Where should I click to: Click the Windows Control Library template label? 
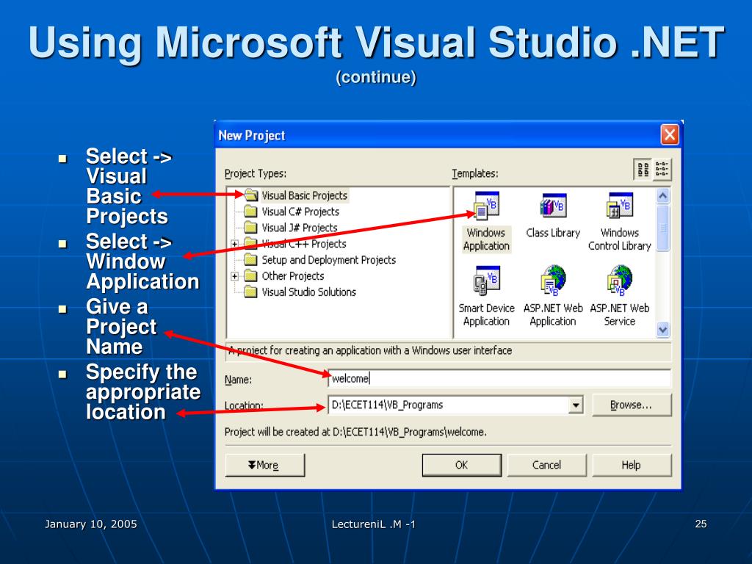pos(620,239)
